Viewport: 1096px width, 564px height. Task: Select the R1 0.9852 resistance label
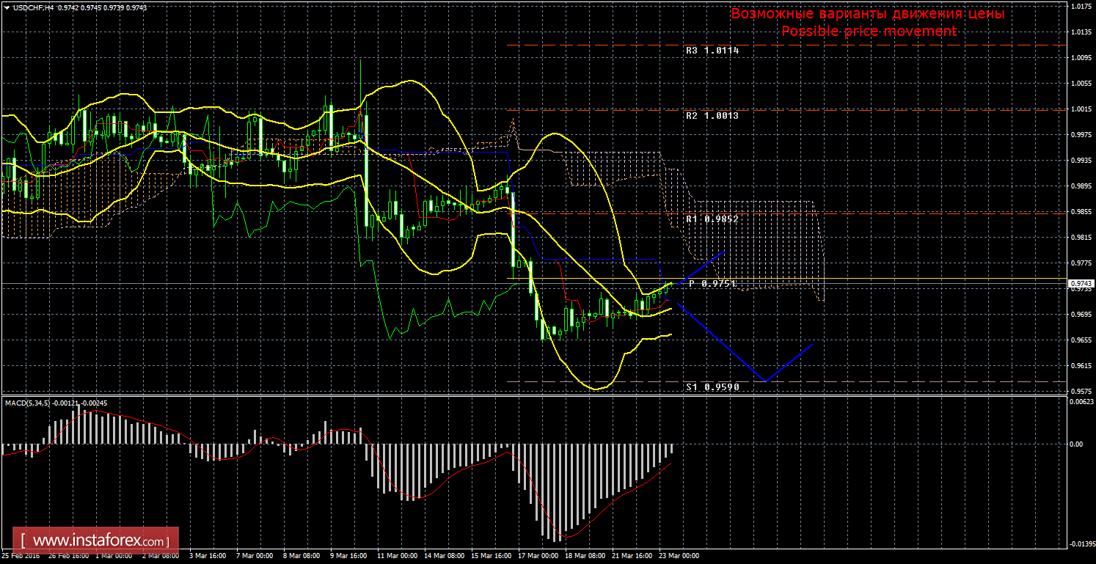coord(712,219)
